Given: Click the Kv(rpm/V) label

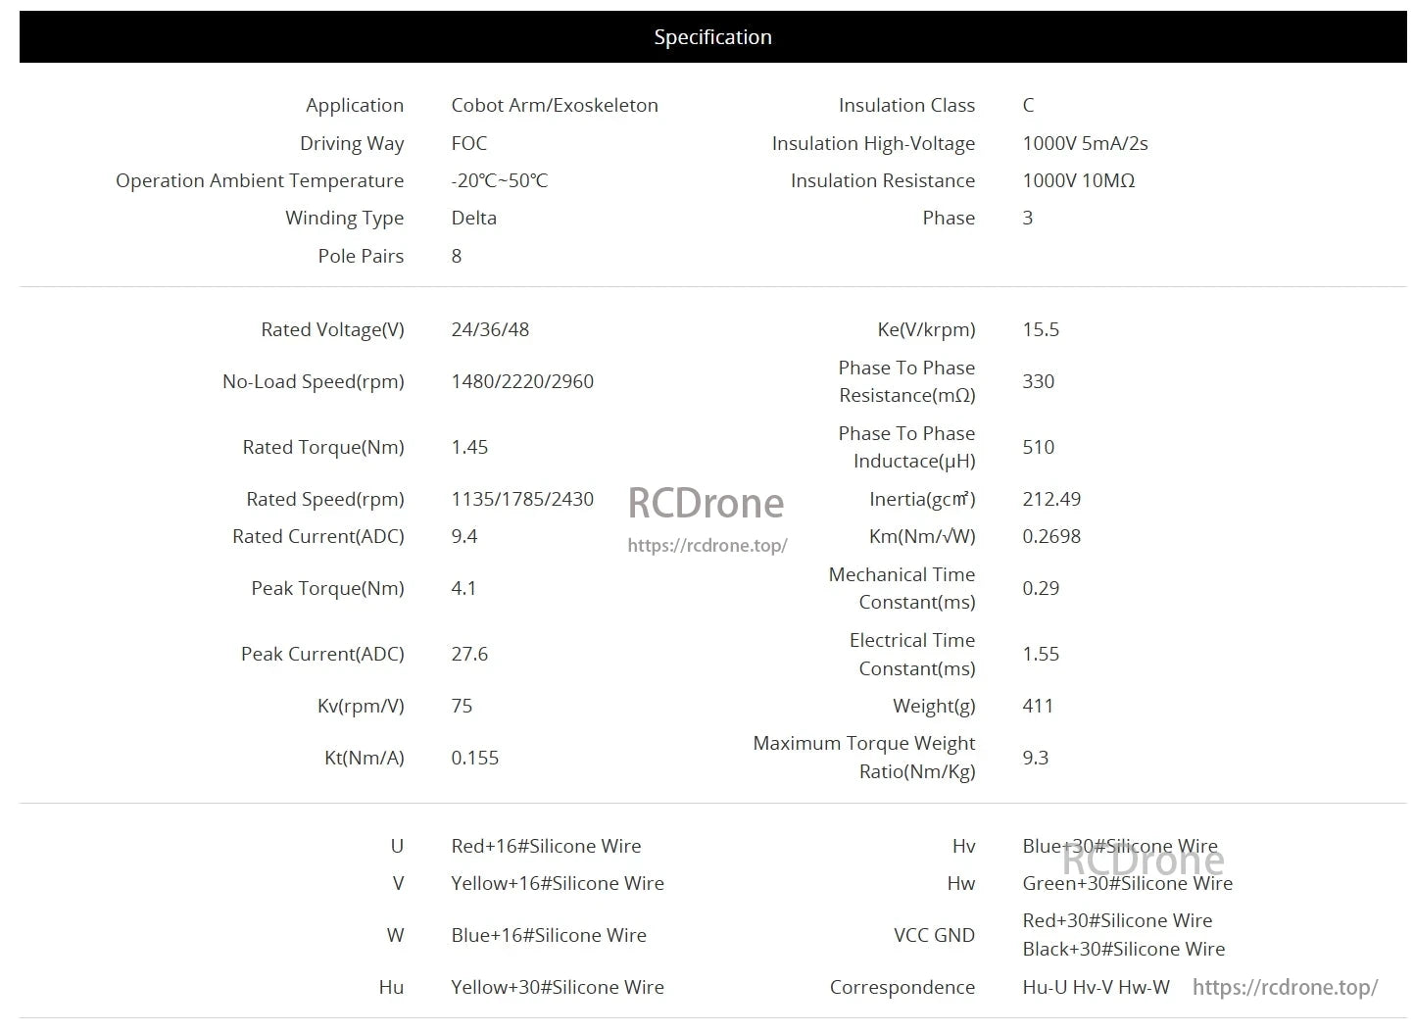Looking at the screenshot, I should coord(361,706).
